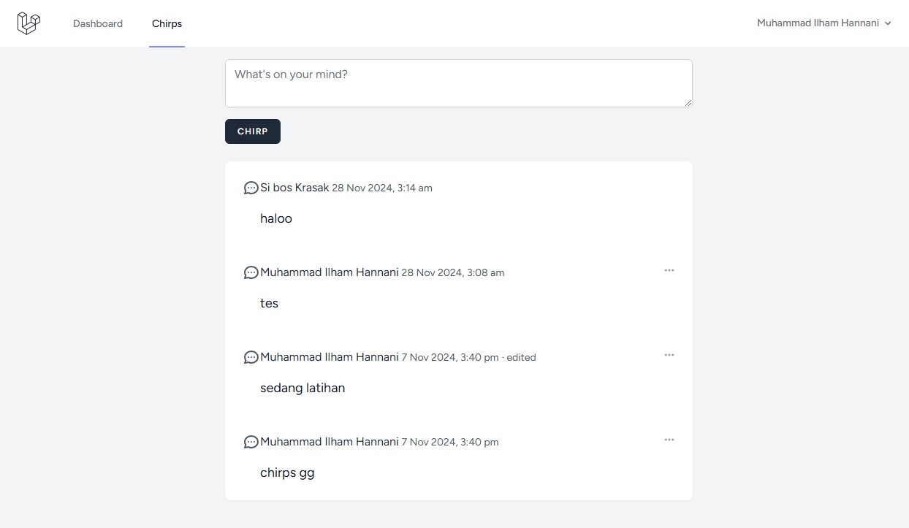The width and height of the screenshot is (909, 528).
Task: Click the Laravel logo icon
Action: tap(28, 23)
